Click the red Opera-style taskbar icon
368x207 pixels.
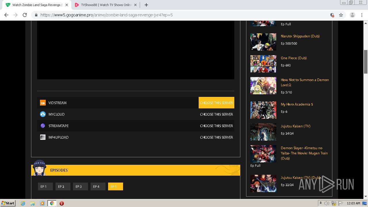tap(62, 203)
